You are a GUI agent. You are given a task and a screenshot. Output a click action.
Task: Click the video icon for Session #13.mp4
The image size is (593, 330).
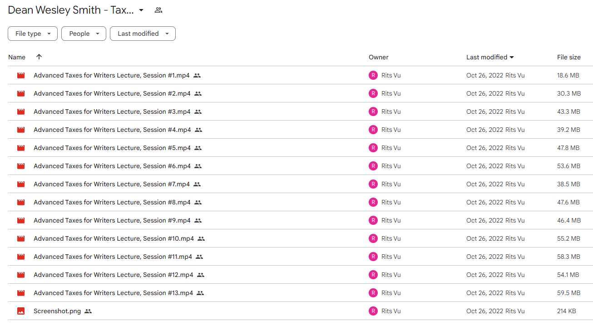pyautogui.click(x=21, y=293)
